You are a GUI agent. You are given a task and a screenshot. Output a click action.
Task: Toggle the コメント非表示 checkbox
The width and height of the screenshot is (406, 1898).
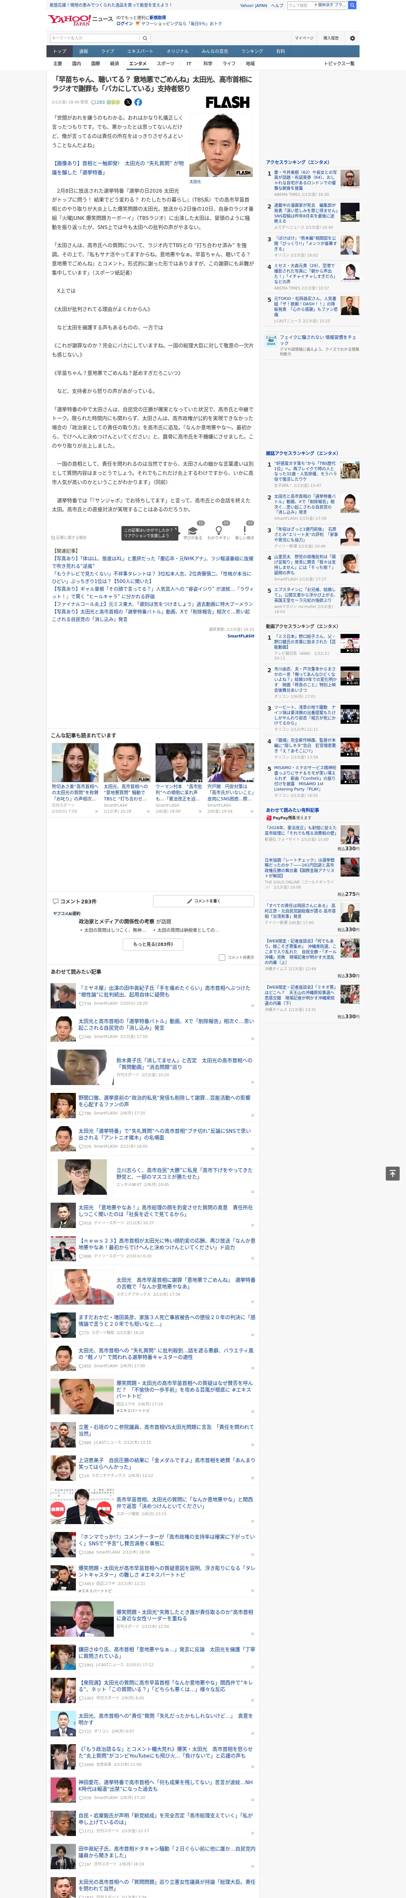click(x=222, y=957)
